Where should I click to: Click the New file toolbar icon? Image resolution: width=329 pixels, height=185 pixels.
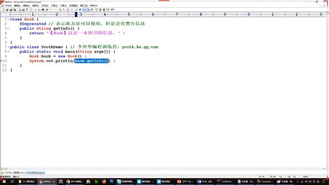(3, 10)
